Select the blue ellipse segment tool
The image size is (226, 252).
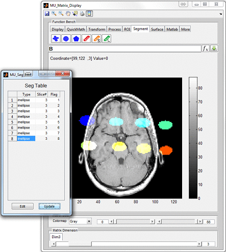(x=66, y=39)
